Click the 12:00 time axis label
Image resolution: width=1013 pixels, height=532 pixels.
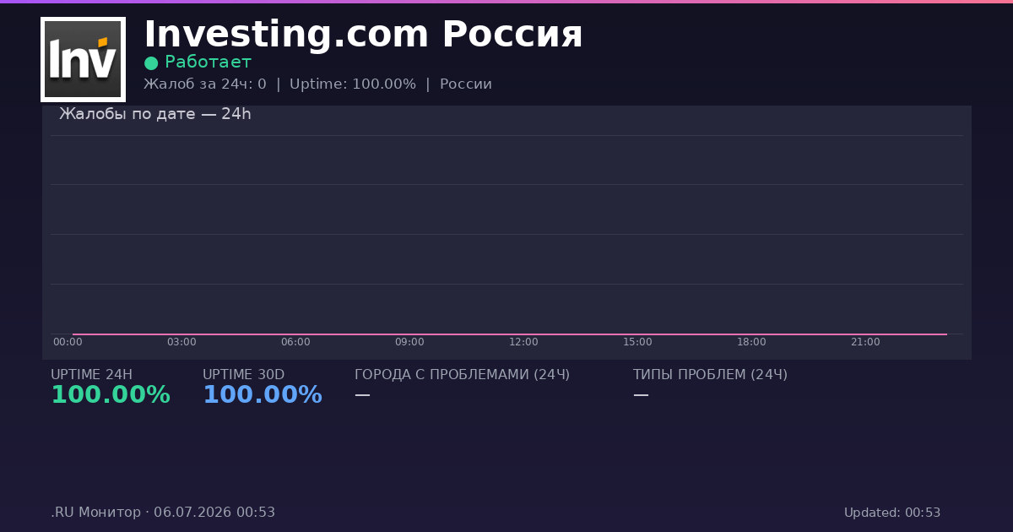pos(523,342)
